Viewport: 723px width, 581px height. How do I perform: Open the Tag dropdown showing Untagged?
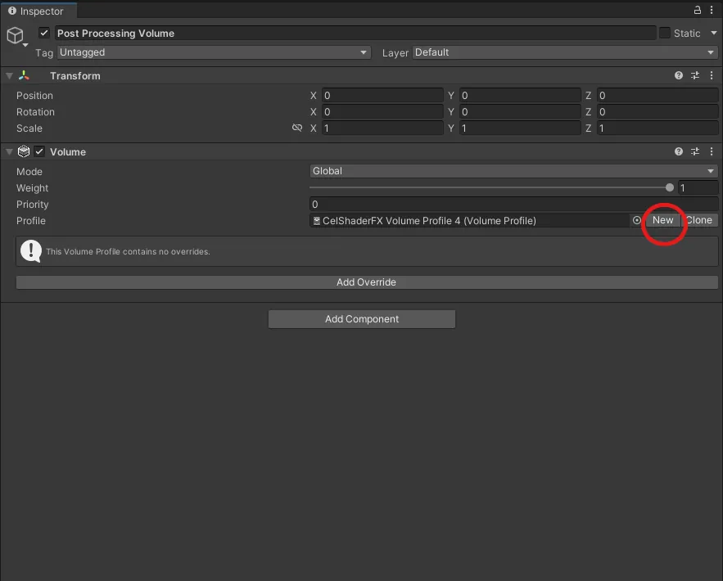[214, 52]
